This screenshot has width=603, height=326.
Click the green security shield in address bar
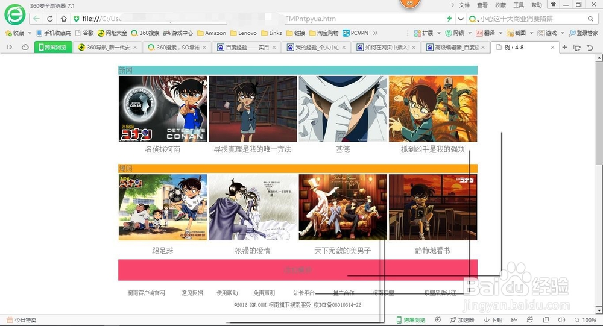point(76,19)
